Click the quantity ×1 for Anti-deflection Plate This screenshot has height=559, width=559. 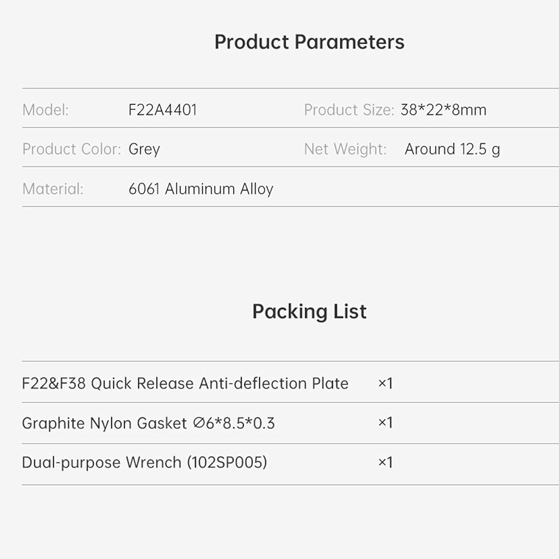click(x=385, y=383)
